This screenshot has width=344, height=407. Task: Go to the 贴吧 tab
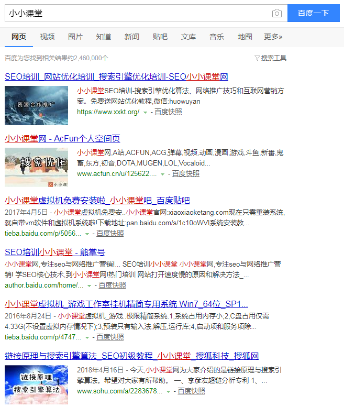pos(160,37)
